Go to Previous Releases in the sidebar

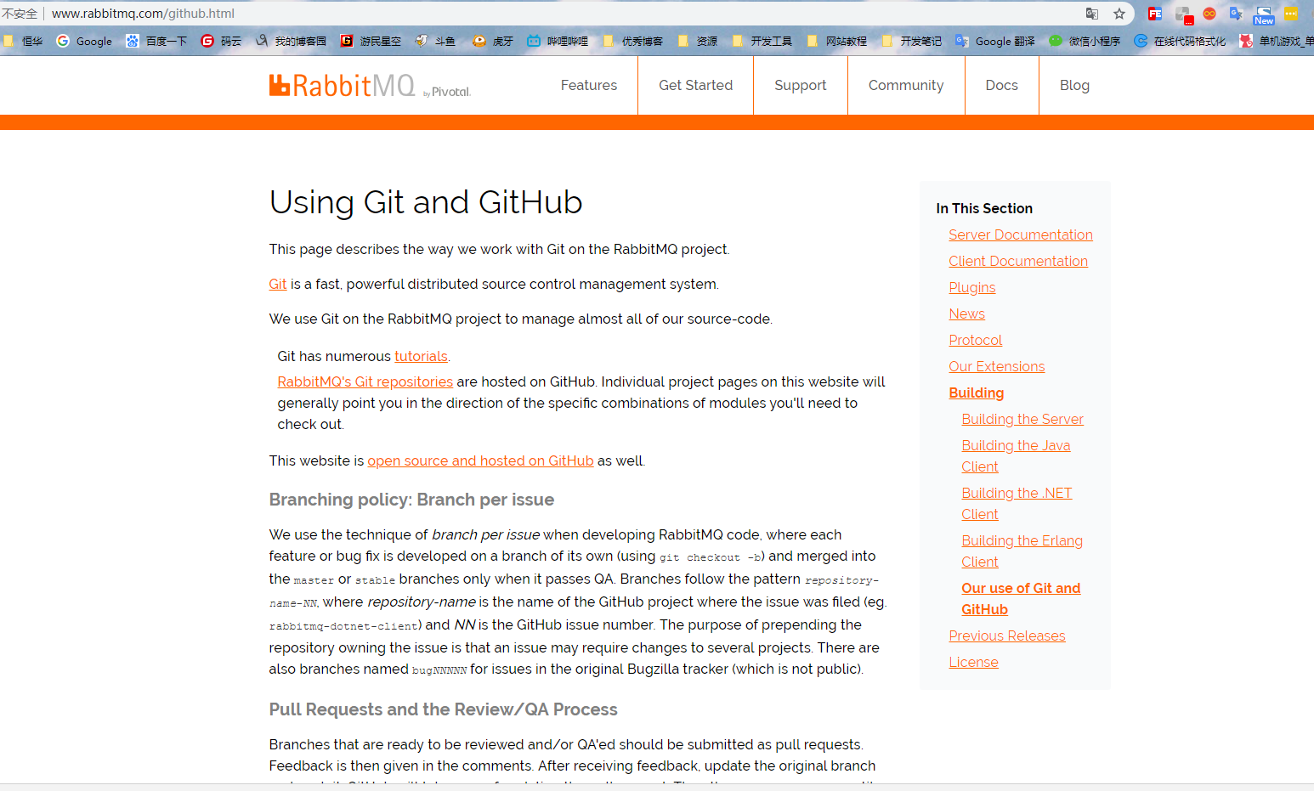click(x=1007, y=636)
